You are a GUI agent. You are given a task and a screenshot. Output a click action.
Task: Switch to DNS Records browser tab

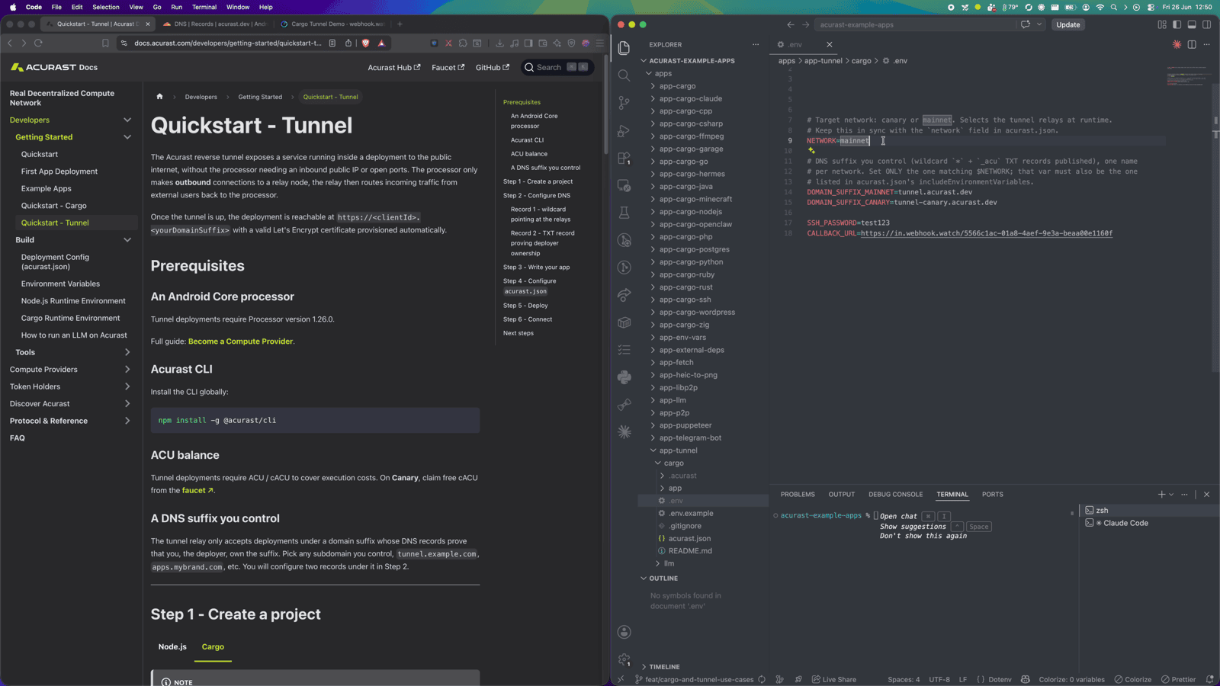[x=214, y=24]
